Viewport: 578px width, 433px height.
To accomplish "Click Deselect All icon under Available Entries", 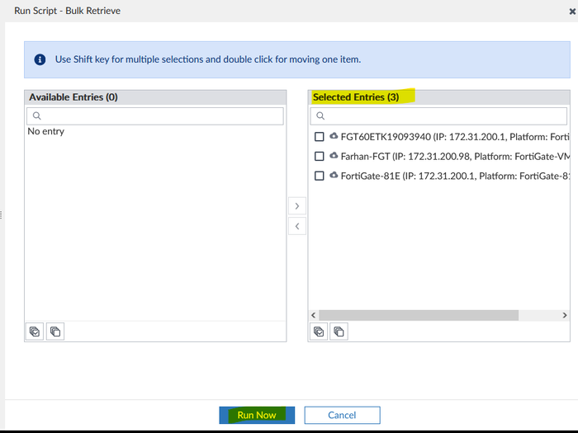I will coord(55,332).
